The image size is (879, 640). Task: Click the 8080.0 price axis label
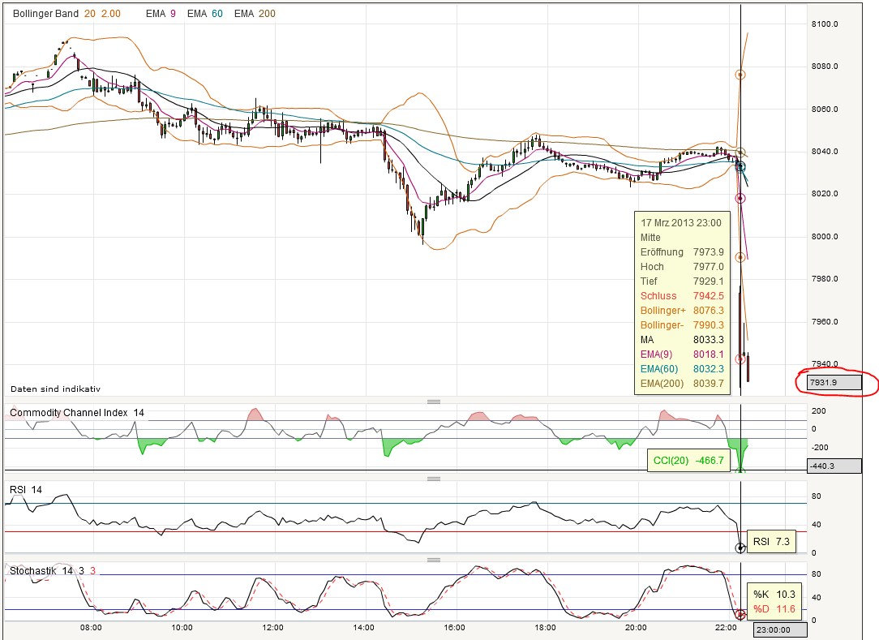(825, 67)
